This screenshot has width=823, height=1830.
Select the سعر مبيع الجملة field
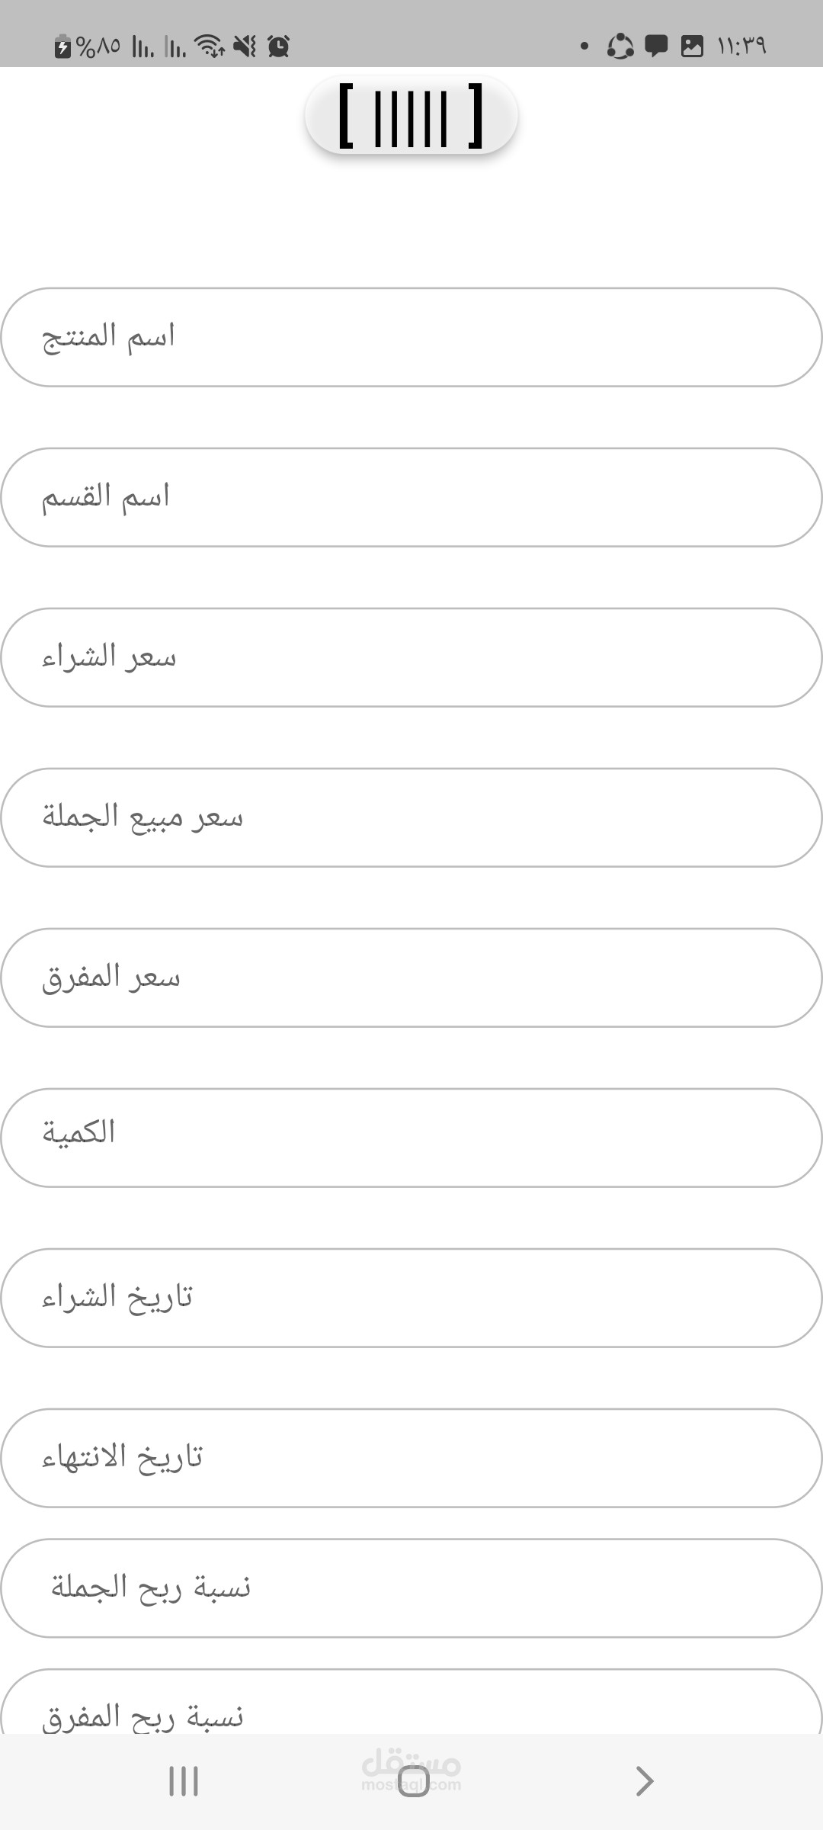[411, 817]
